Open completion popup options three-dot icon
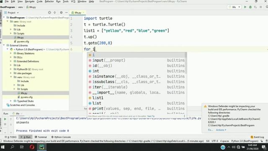 184,116
